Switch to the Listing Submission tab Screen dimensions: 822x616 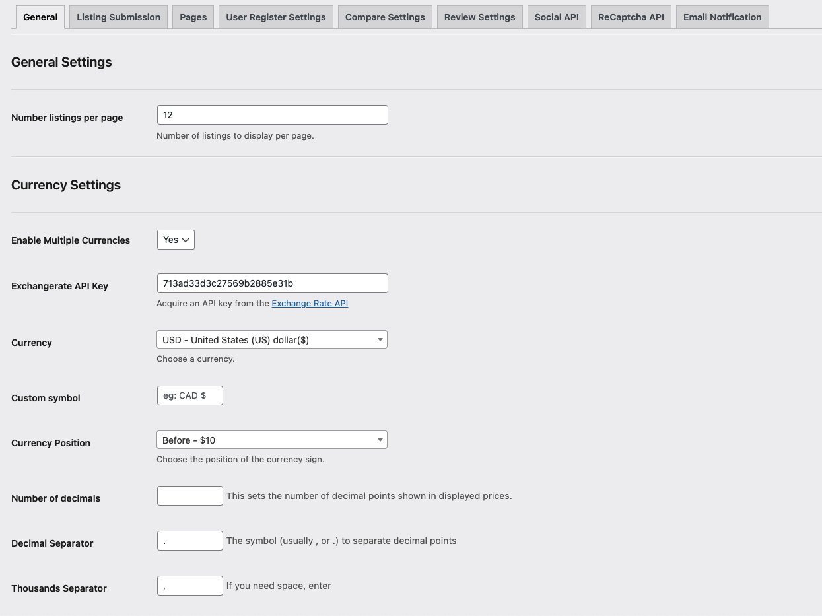[118, 17]
